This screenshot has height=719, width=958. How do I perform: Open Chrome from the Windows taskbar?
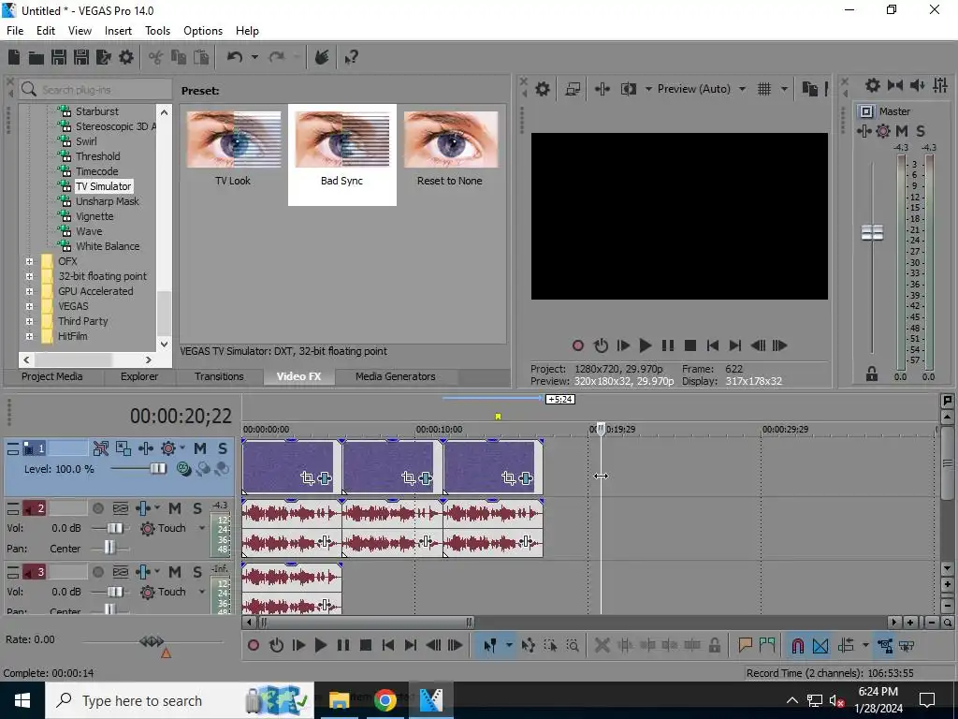coord(385,700)
